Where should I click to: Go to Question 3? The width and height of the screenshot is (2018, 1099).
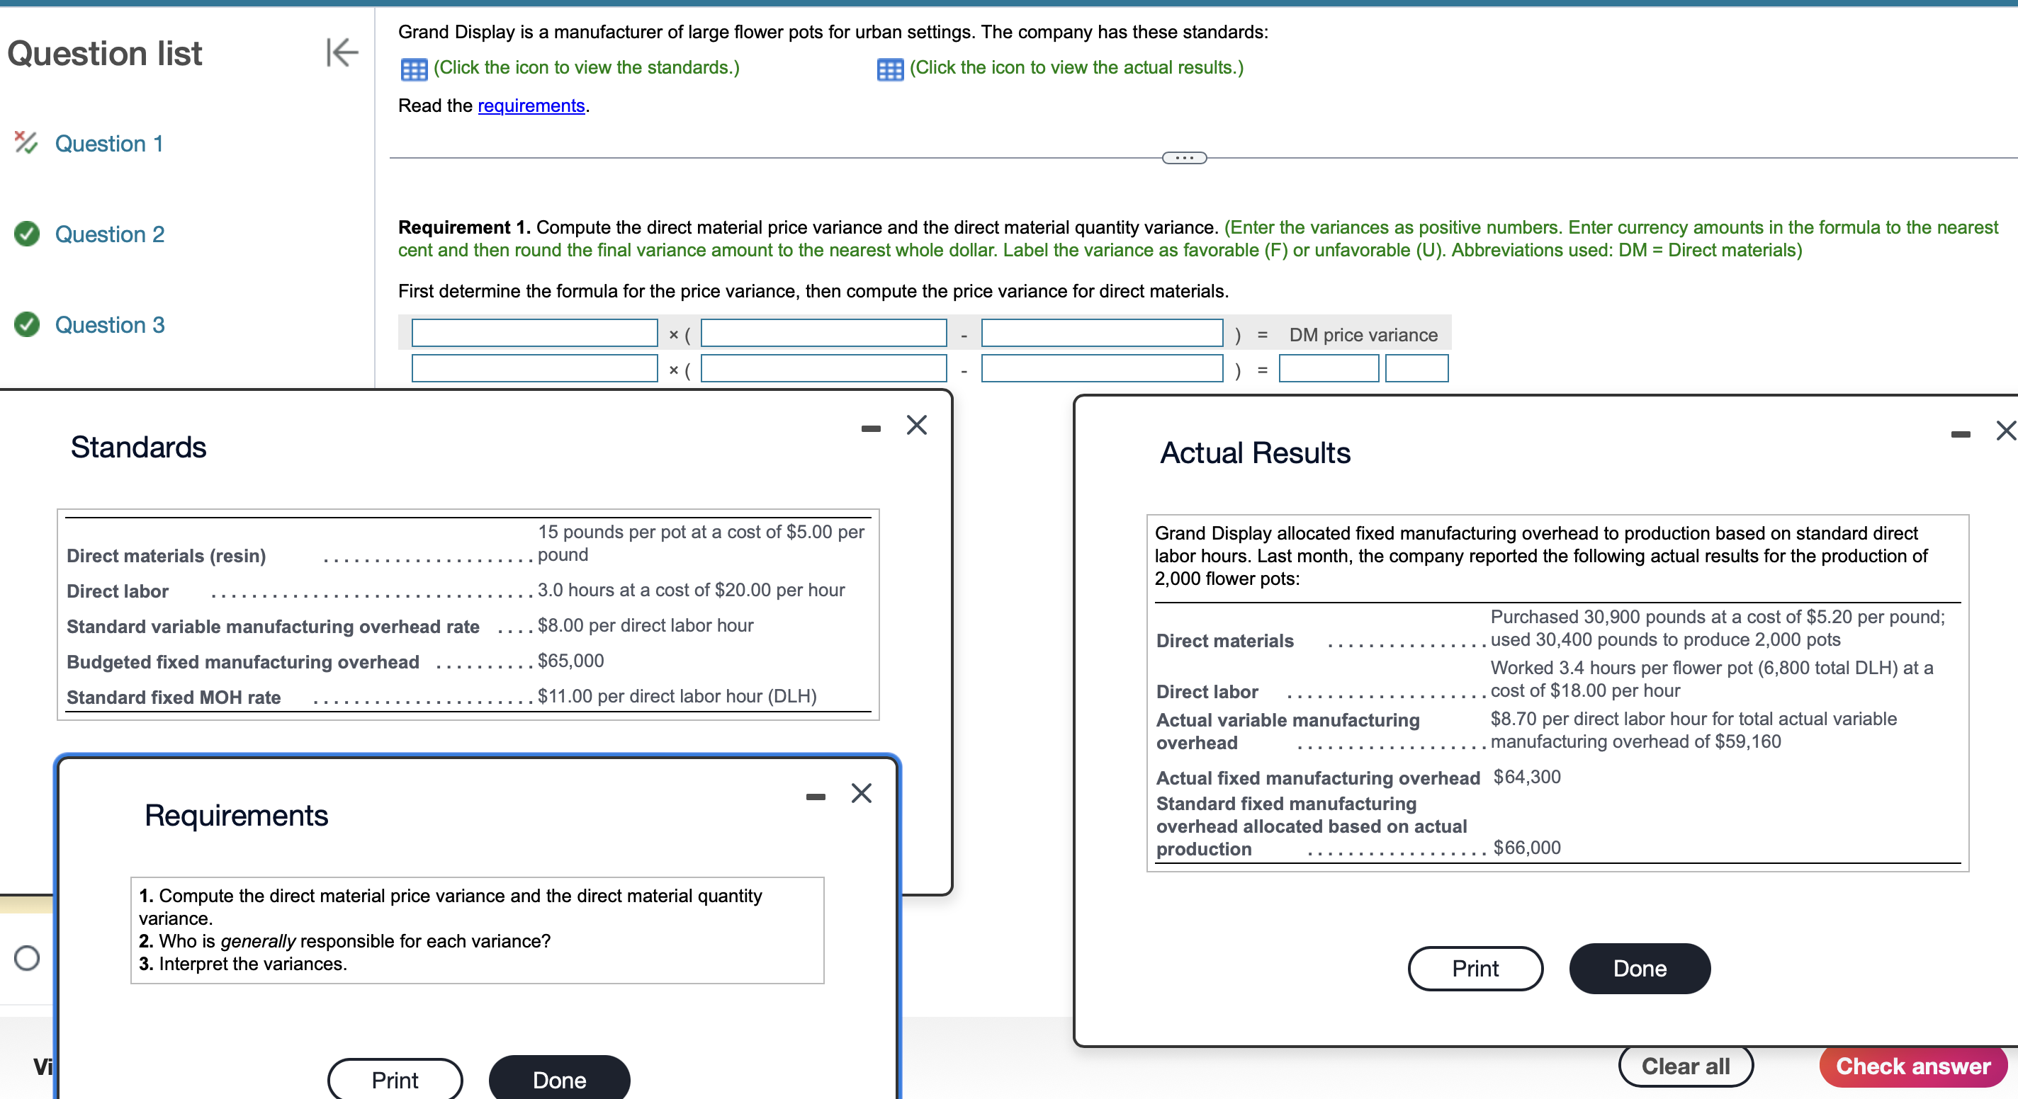tap(110, 325)
